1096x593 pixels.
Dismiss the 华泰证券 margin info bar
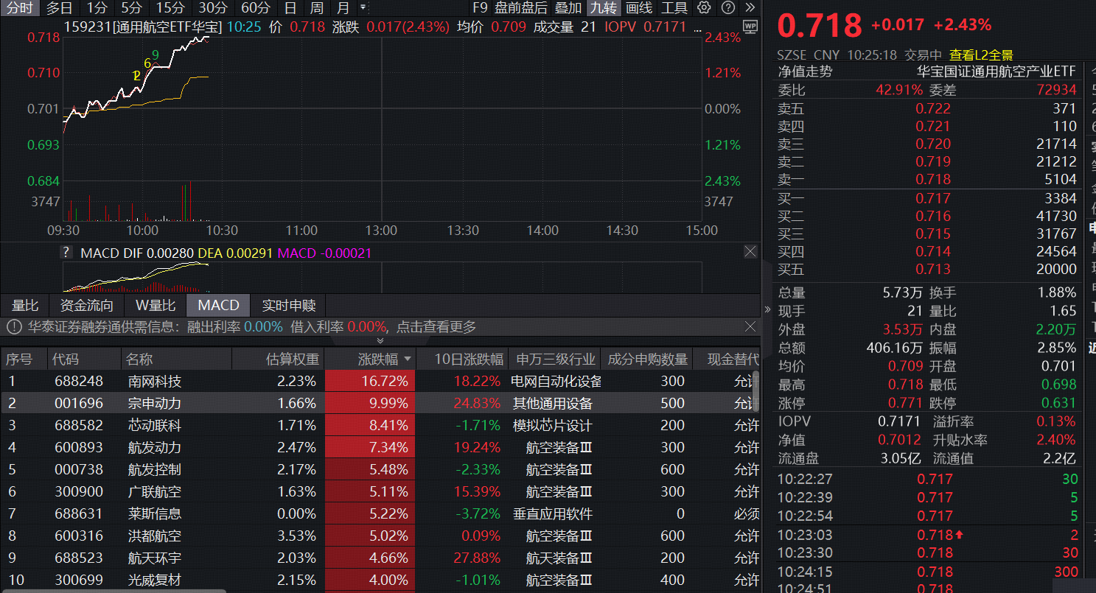pyautogui.click(x=750, y=326)
